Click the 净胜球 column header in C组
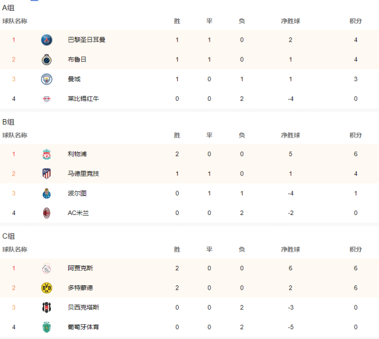This screenshot has height=339, width=379. (291, 249)
